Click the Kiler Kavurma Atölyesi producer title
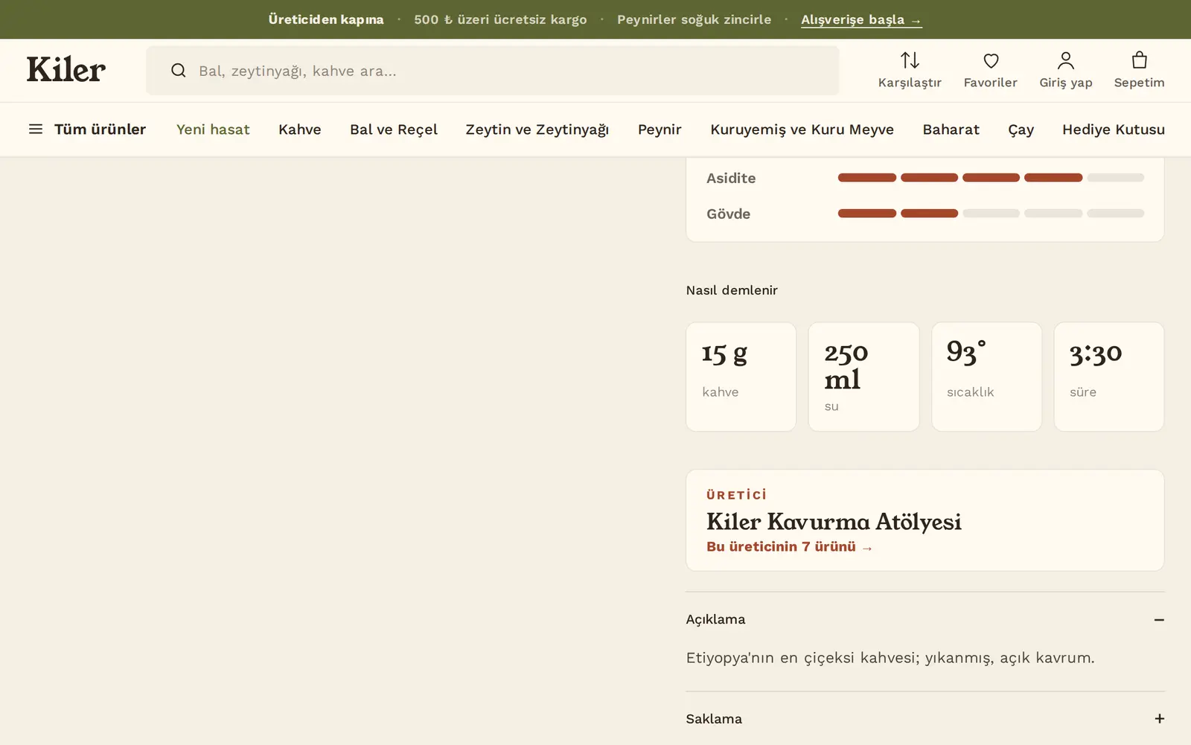1191x745 pixels. click(834, 522)
